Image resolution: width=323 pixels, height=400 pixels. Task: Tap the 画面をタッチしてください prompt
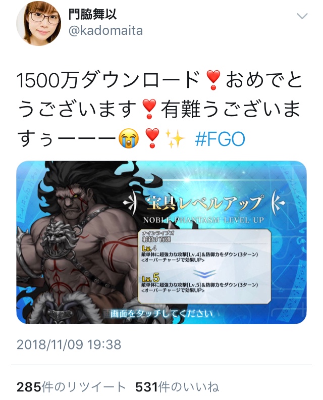(x=161, y=314)
